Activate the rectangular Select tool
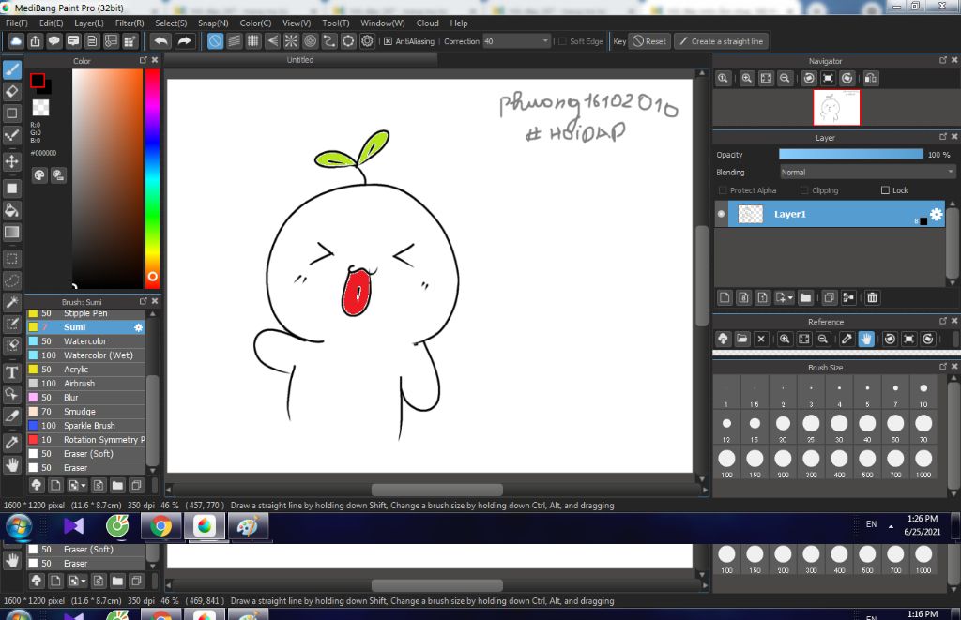Viewport: 961px width, 620px height. click(12, 259)
